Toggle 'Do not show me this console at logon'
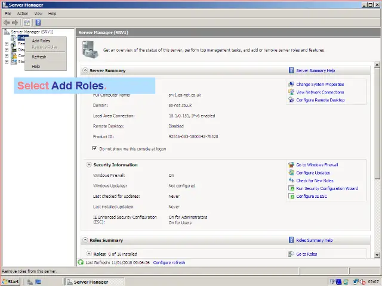The width and height of the screenshot is (382, 286). [x=94, y=148]
